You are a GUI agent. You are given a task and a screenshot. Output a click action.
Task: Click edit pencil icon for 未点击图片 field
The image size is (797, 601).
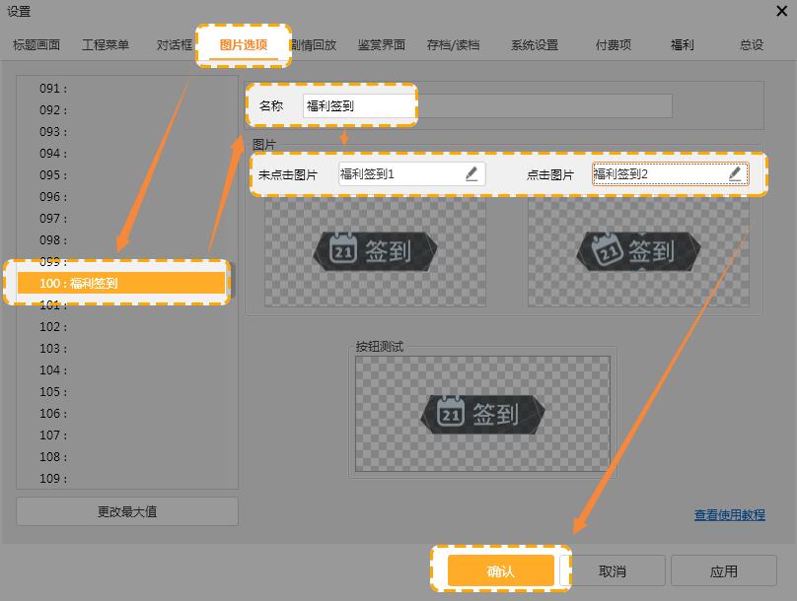click(x=471, y=174)
